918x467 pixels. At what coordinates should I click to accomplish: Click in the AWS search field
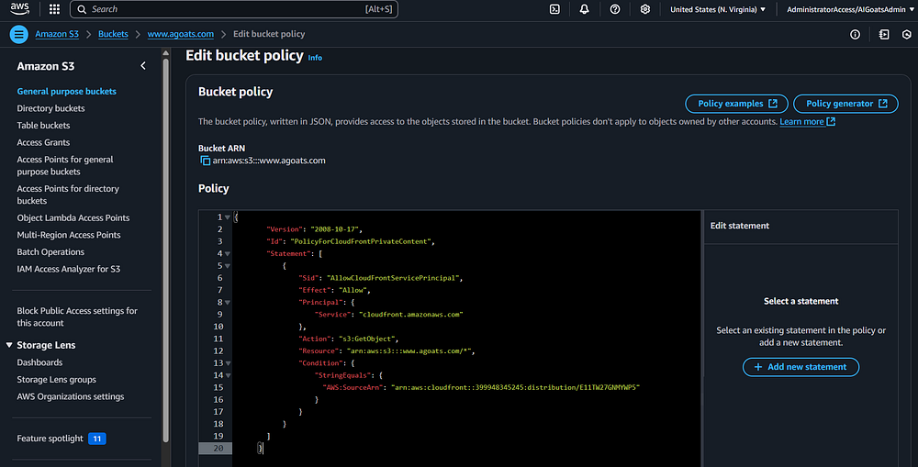(229, 9)
